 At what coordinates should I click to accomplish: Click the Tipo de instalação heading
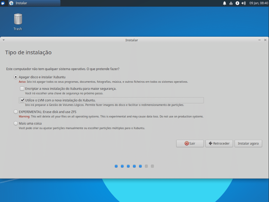[28, 53]
